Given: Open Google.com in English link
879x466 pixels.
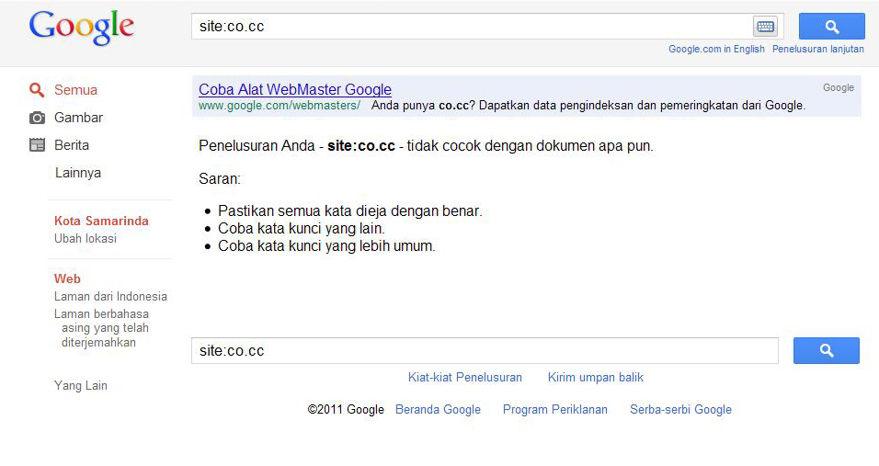Looking at the screenshot, I should [716, 50].
